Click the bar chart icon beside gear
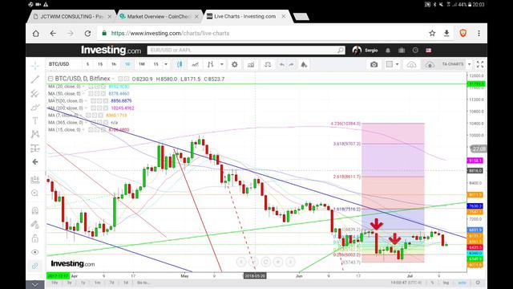Viewport: 513px width, 289px height. [x=251, y=64]
